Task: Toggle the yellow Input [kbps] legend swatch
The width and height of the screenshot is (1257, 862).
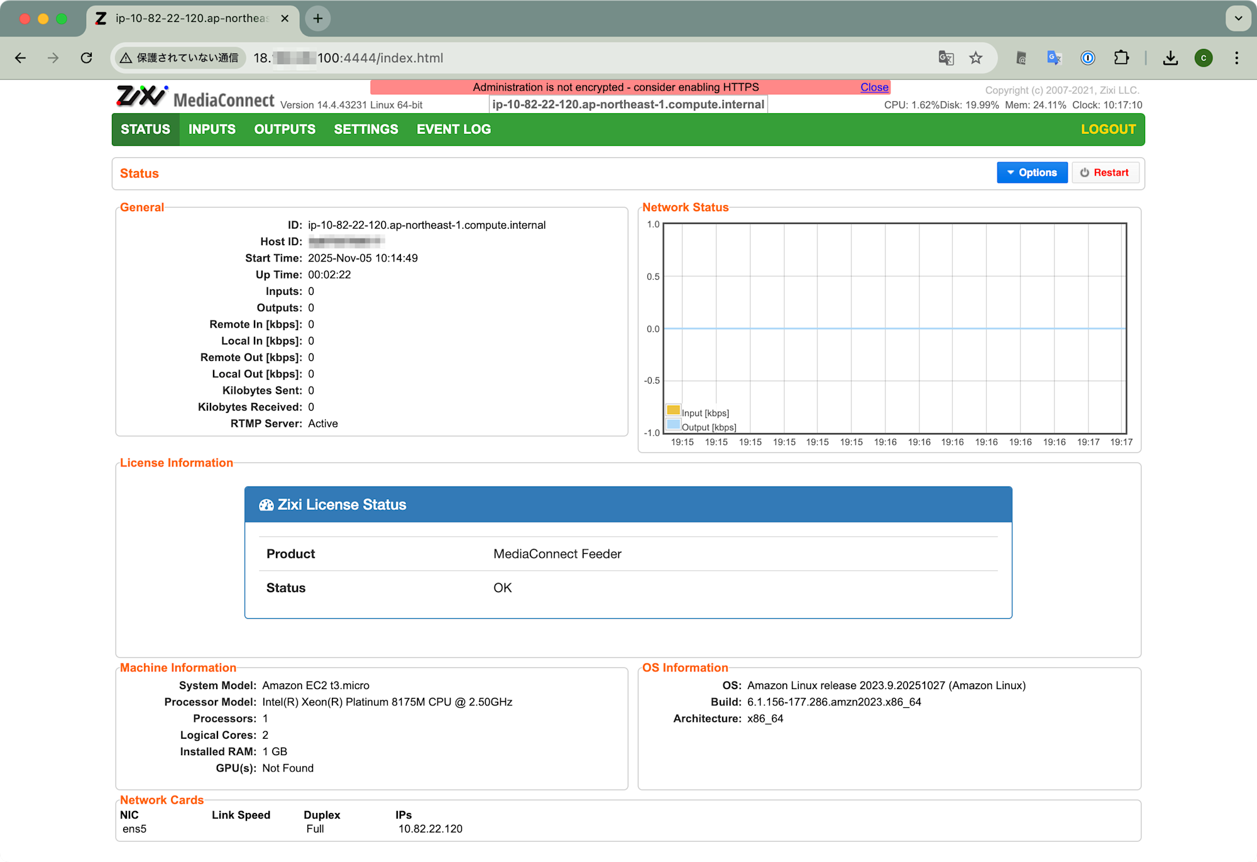Action: pos(673,411)
